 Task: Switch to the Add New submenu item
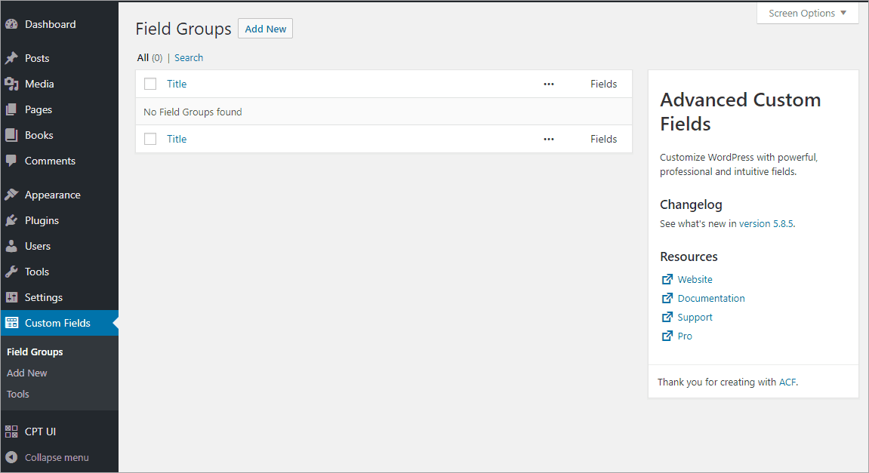pyautogui.click(x=26, y=373)
